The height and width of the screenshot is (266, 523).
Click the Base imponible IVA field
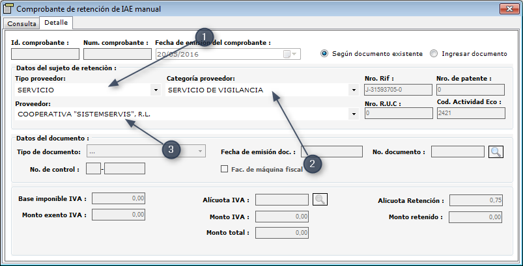pos(119,198)
